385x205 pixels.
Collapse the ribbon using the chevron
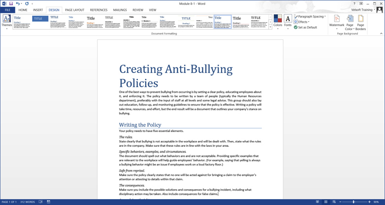pyautogui.click(x=381, y=34)
